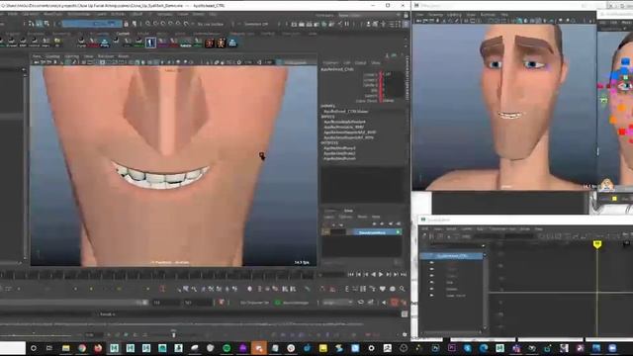Open the No Anim Layer dropdown
The image size is (633, 356).
tap(296, 303)
